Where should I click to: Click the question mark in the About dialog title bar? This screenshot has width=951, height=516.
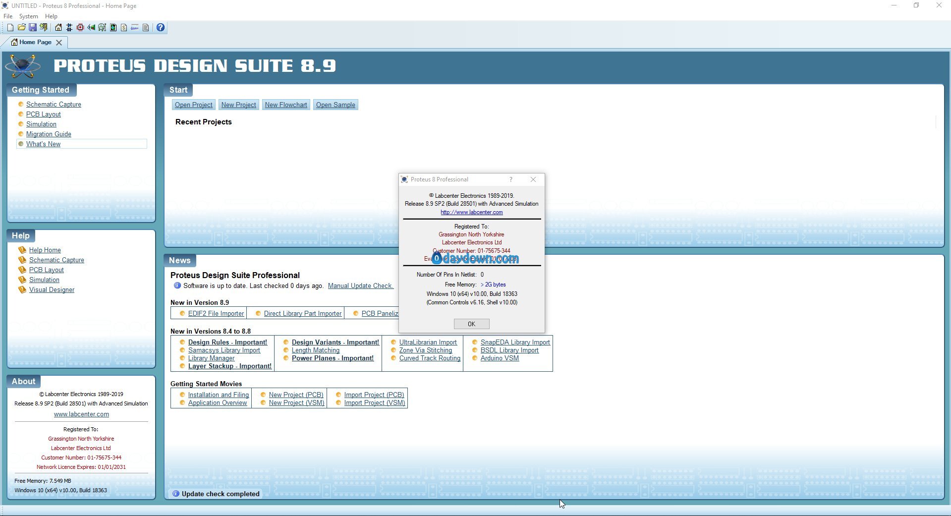pyautogui.click(x=511, y=179)
